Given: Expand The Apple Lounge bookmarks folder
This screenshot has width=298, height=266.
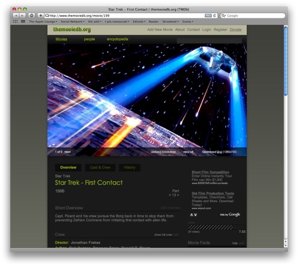Looking at the screenshot, I should 43,22.
